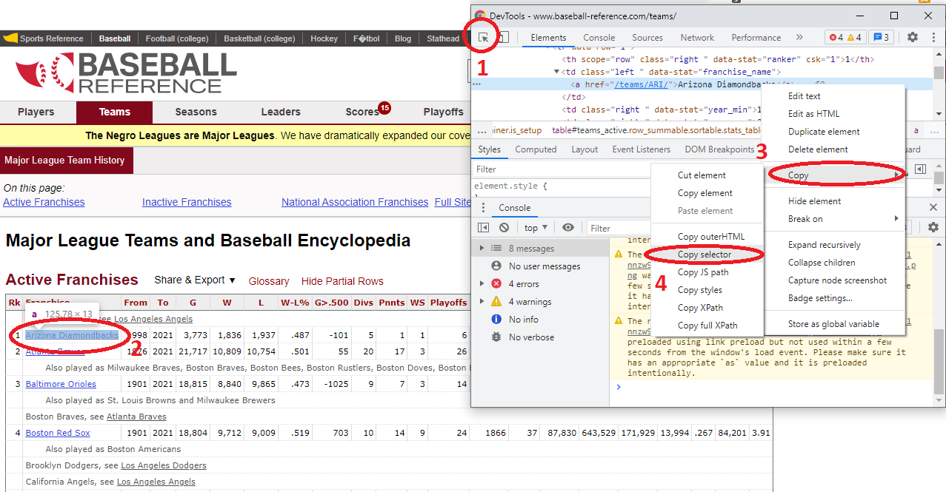Toggle the device toolbar icon in DevTools
The height and width of the screenshot is (492, 946).
[503, 38]
